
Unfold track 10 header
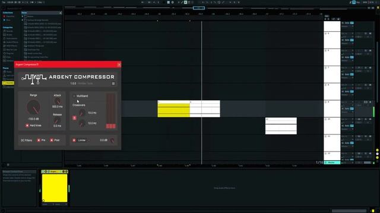[x=326, y=120]
